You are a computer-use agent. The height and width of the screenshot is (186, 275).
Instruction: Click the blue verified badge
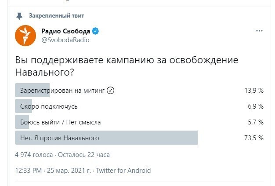coord(95,31)
